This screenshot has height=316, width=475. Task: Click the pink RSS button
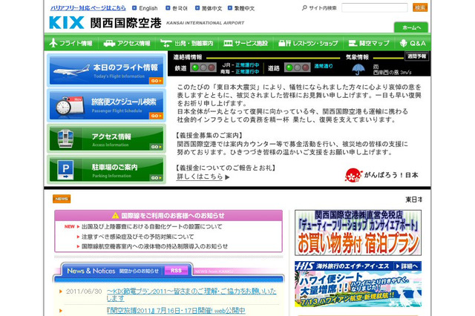[176, 271]
